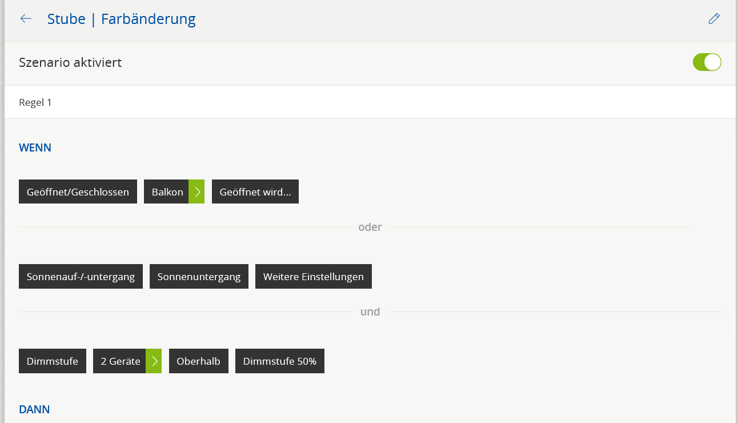The image size is (738, 423).
Task: Choose the Oberhalb comparison chip
Action: click(198, 361)
